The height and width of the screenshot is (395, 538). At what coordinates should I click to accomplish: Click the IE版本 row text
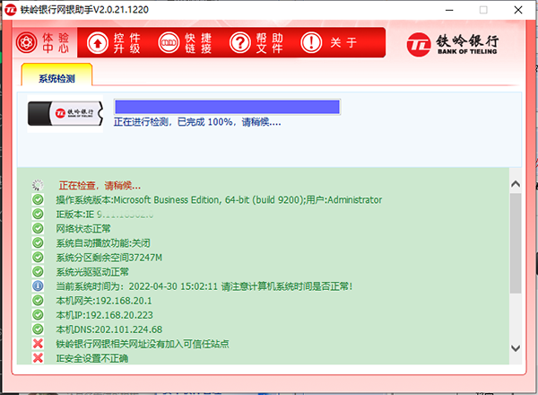[105, 215]
